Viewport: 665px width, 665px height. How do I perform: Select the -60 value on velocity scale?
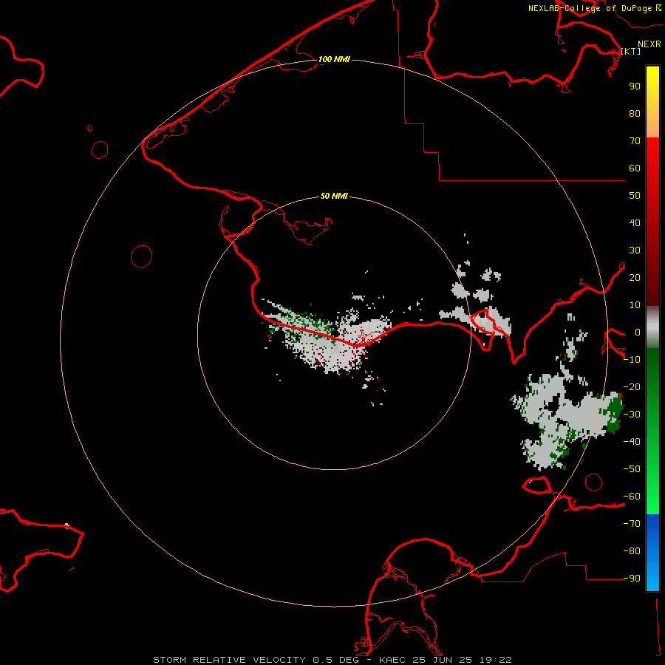click(x=632, y=497)
